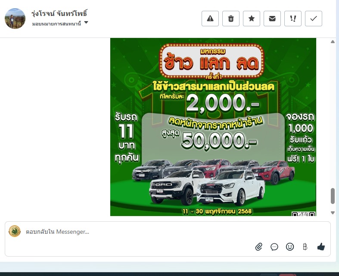Open the green car promotion image
This screenshot has width=339, height=276.
coord(213,127)
